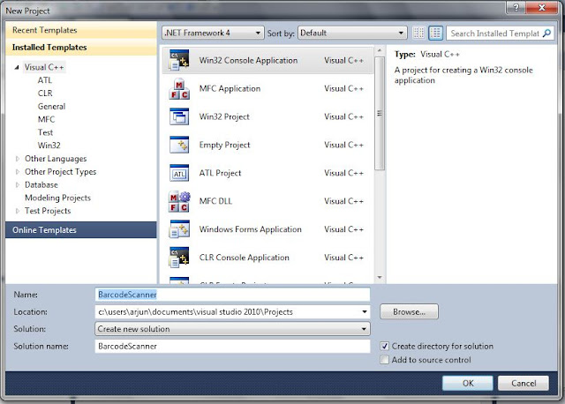The image size is (565, 404).
Task: Select Modeling Projects in the tree
Action: click(57, 198)
